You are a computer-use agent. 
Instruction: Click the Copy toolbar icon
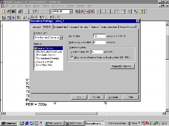pyautogui.click(x=31, y=11)
